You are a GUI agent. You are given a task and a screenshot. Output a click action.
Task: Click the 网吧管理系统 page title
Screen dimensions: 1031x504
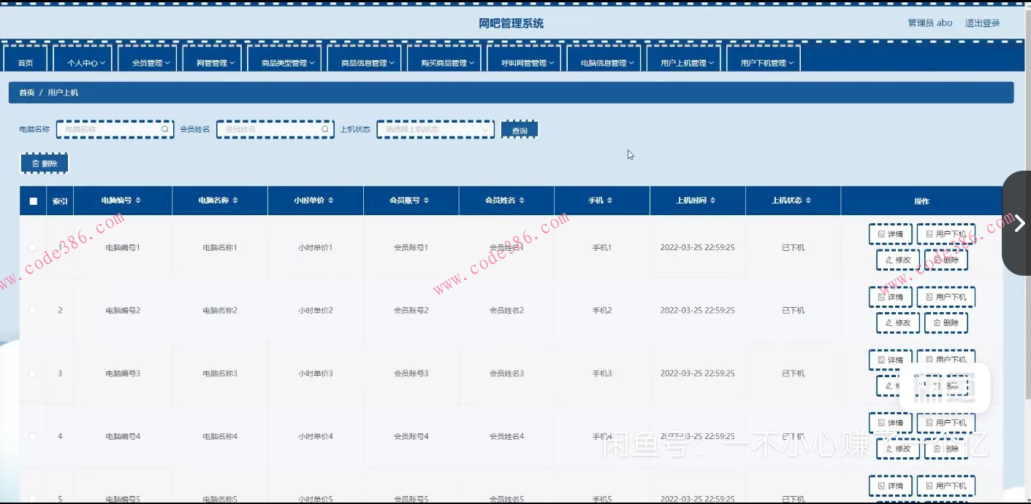tap(511, 23)
